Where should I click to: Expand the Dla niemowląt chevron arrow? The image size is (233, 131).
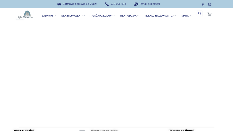click(84, 16)
